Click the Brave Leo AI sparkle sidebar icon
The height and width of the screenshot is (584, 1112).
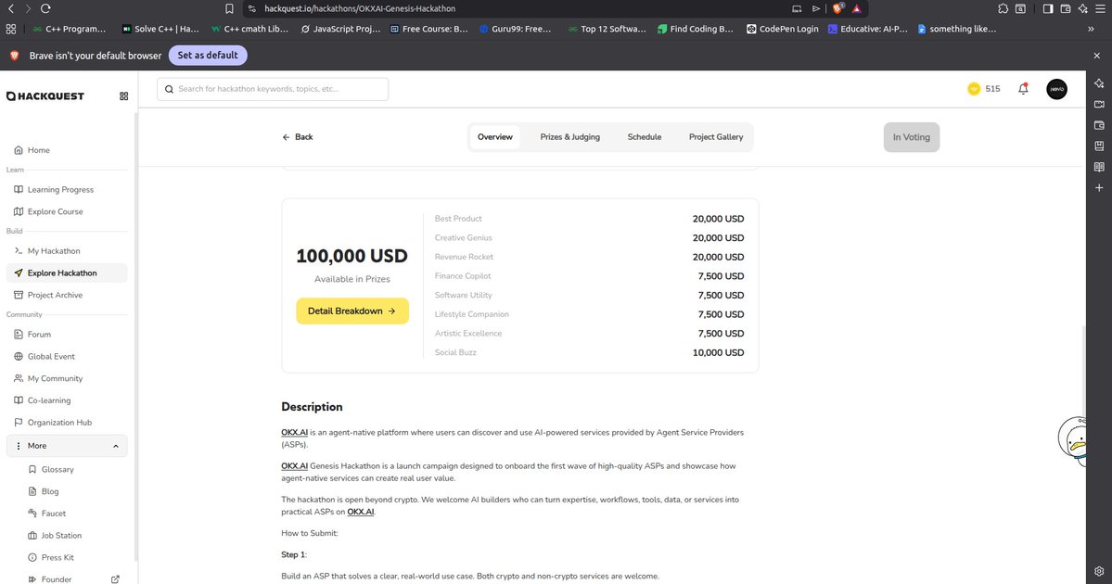[1098, 83]
